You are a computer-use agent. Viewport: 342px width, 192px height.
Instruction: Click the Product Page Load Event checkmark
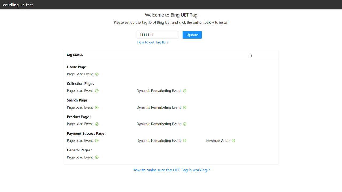[x=97, y=124]
